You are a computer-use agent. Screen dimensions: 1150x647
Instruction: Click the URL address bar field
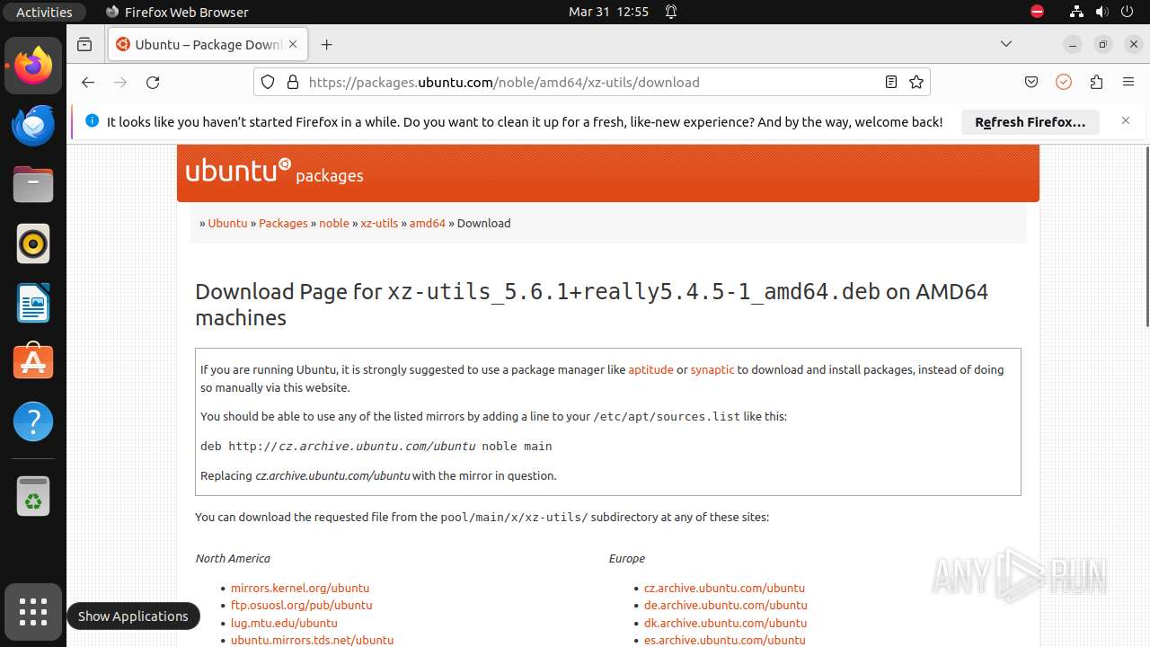591,82
